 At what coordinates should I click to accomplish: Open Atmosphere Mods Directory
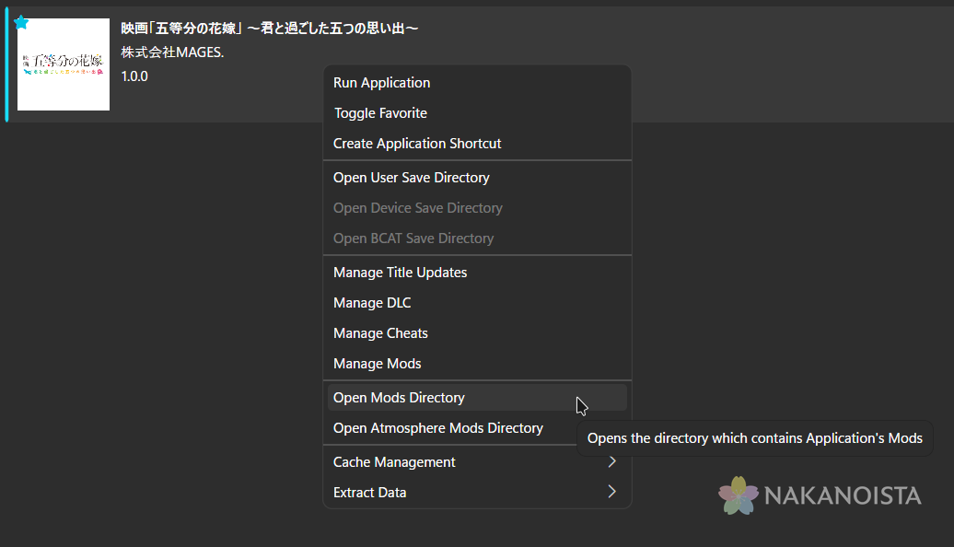pyautogui.click(x=438, y=428)
